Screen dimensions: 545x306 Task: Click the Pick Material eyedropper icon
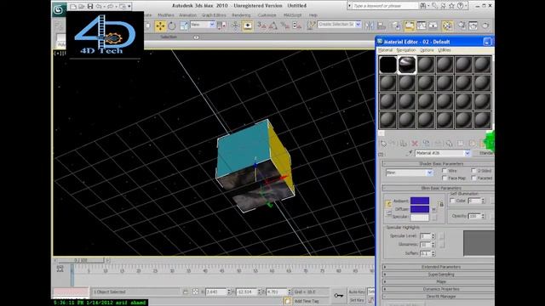[x=410, y=153]
